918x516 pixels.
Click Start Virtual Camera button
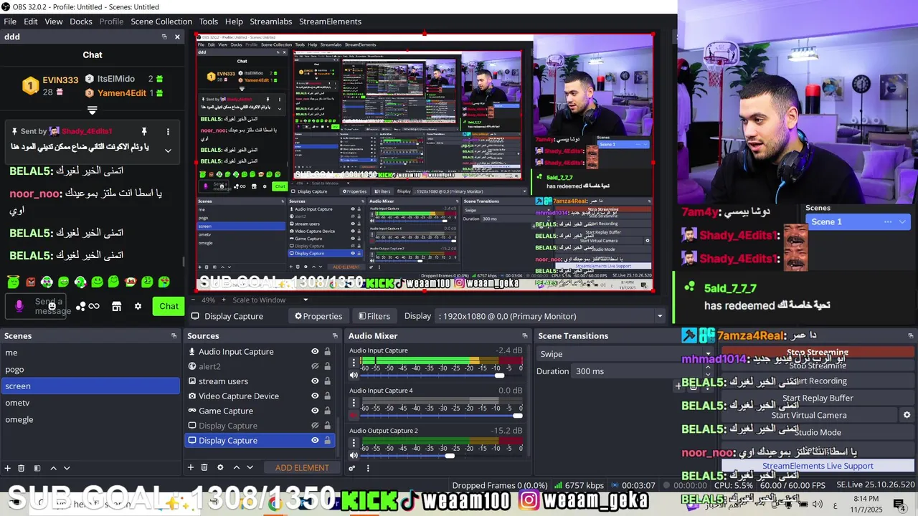click(x=809, y=415)
